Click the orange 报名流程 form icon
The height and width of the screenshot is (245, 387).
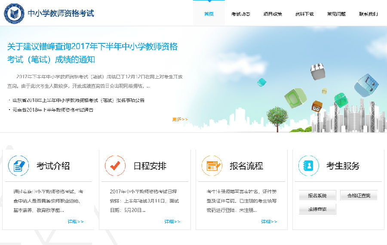(x=212, y=166)
